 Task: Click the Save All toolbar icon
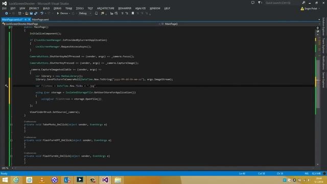pos(36,13)
